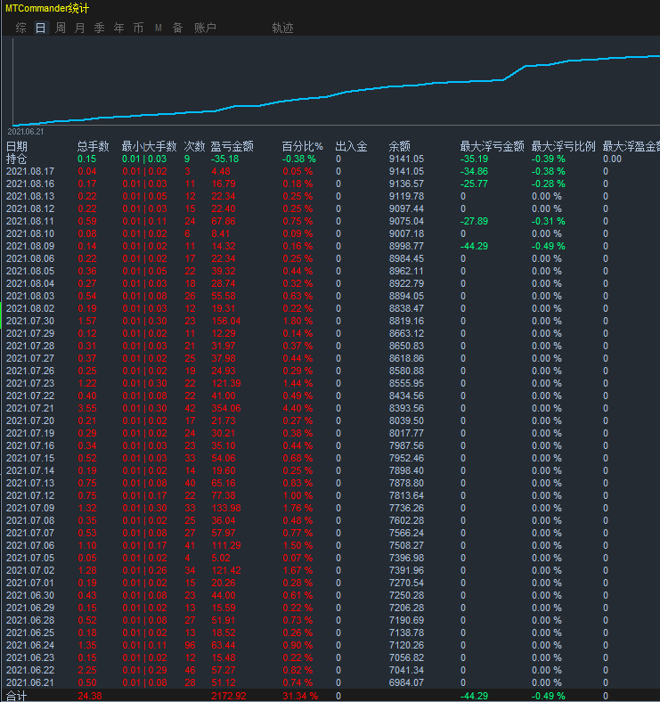This screenshot has height=702, width=660.
Task: Open the 备 notes tab
Action: click(x=177, y=28)
